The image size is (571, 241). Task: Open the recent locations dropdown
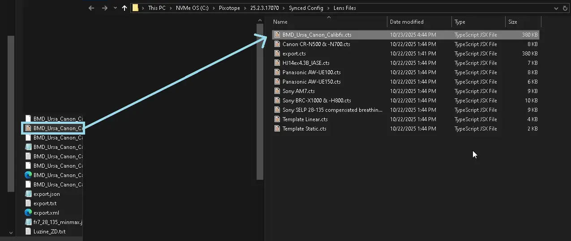coord(115,8)
